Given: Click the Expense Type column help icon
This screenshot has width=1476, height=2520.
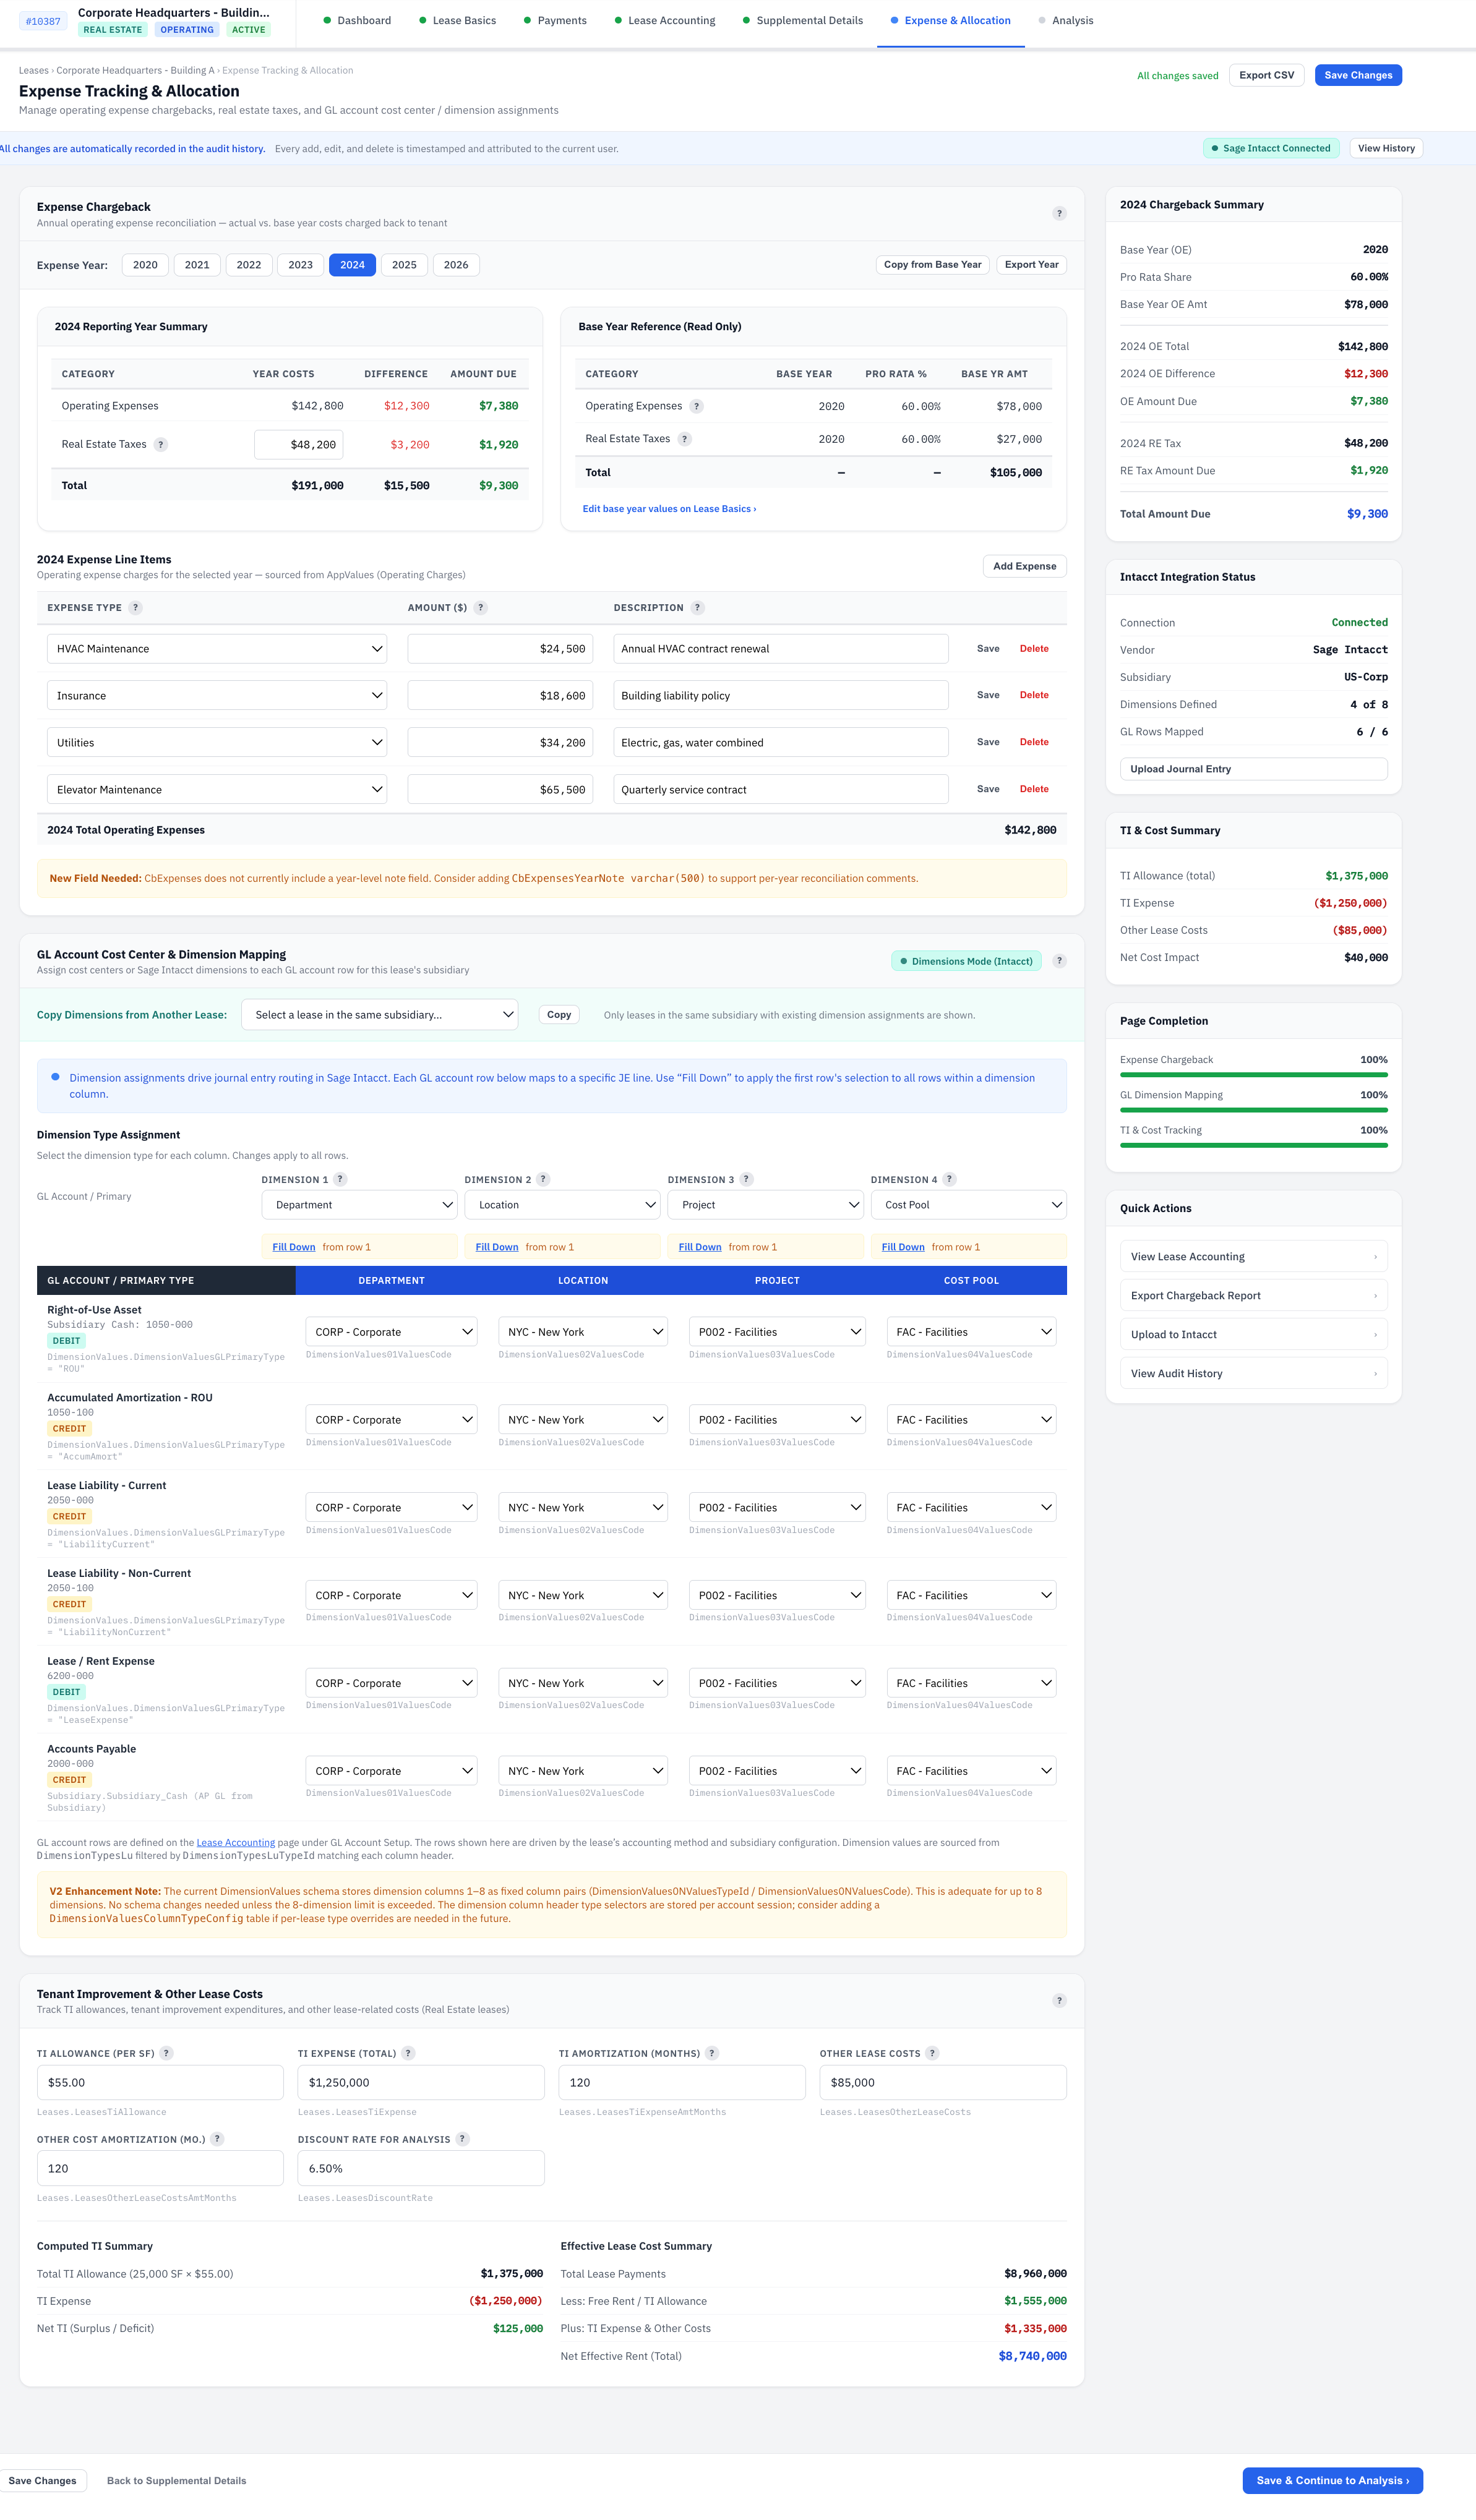Looking at the screenshot, I should coord(136,607).
